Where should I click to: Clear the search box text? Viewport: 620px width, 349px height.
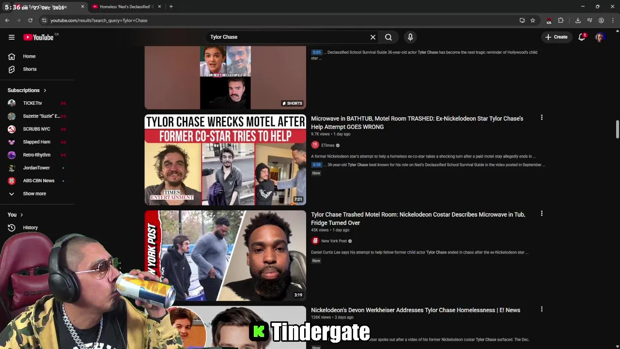click(373, 37)
